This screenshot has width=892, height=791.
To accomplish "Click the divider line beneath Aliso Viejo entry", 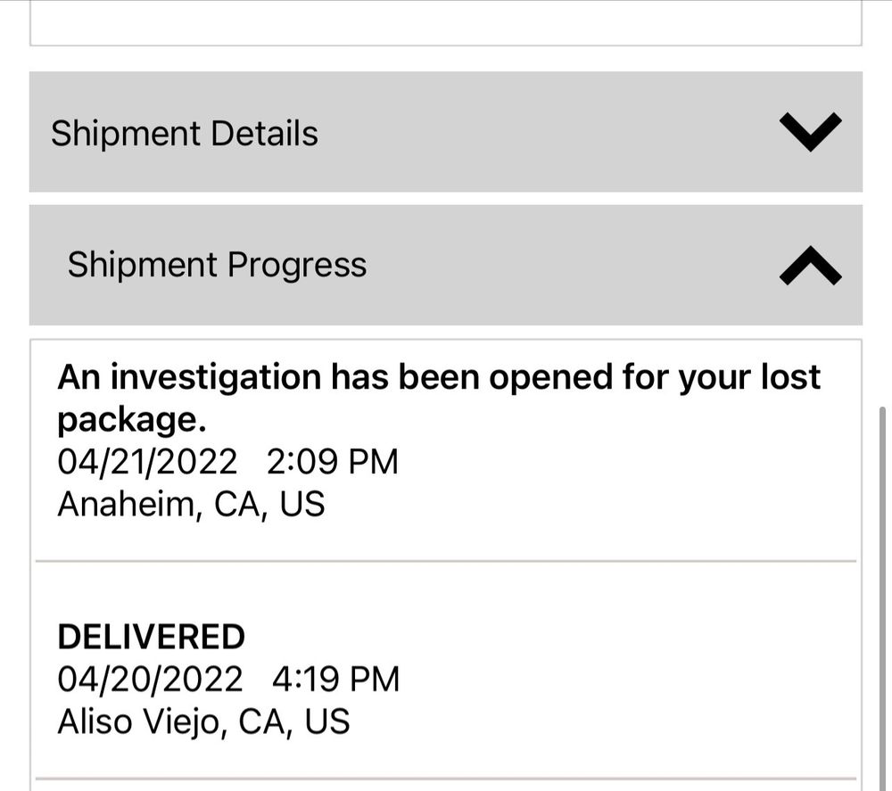I will (x=446, y=779).
